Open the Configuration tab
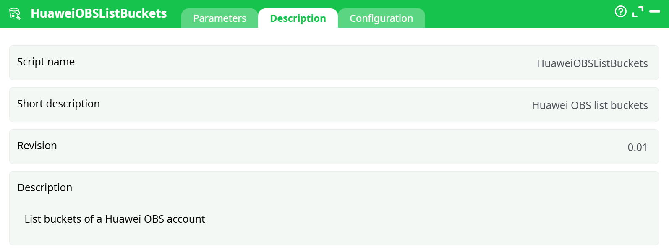The height and width of the screenshot is (250, 669). tap(382, 18)
